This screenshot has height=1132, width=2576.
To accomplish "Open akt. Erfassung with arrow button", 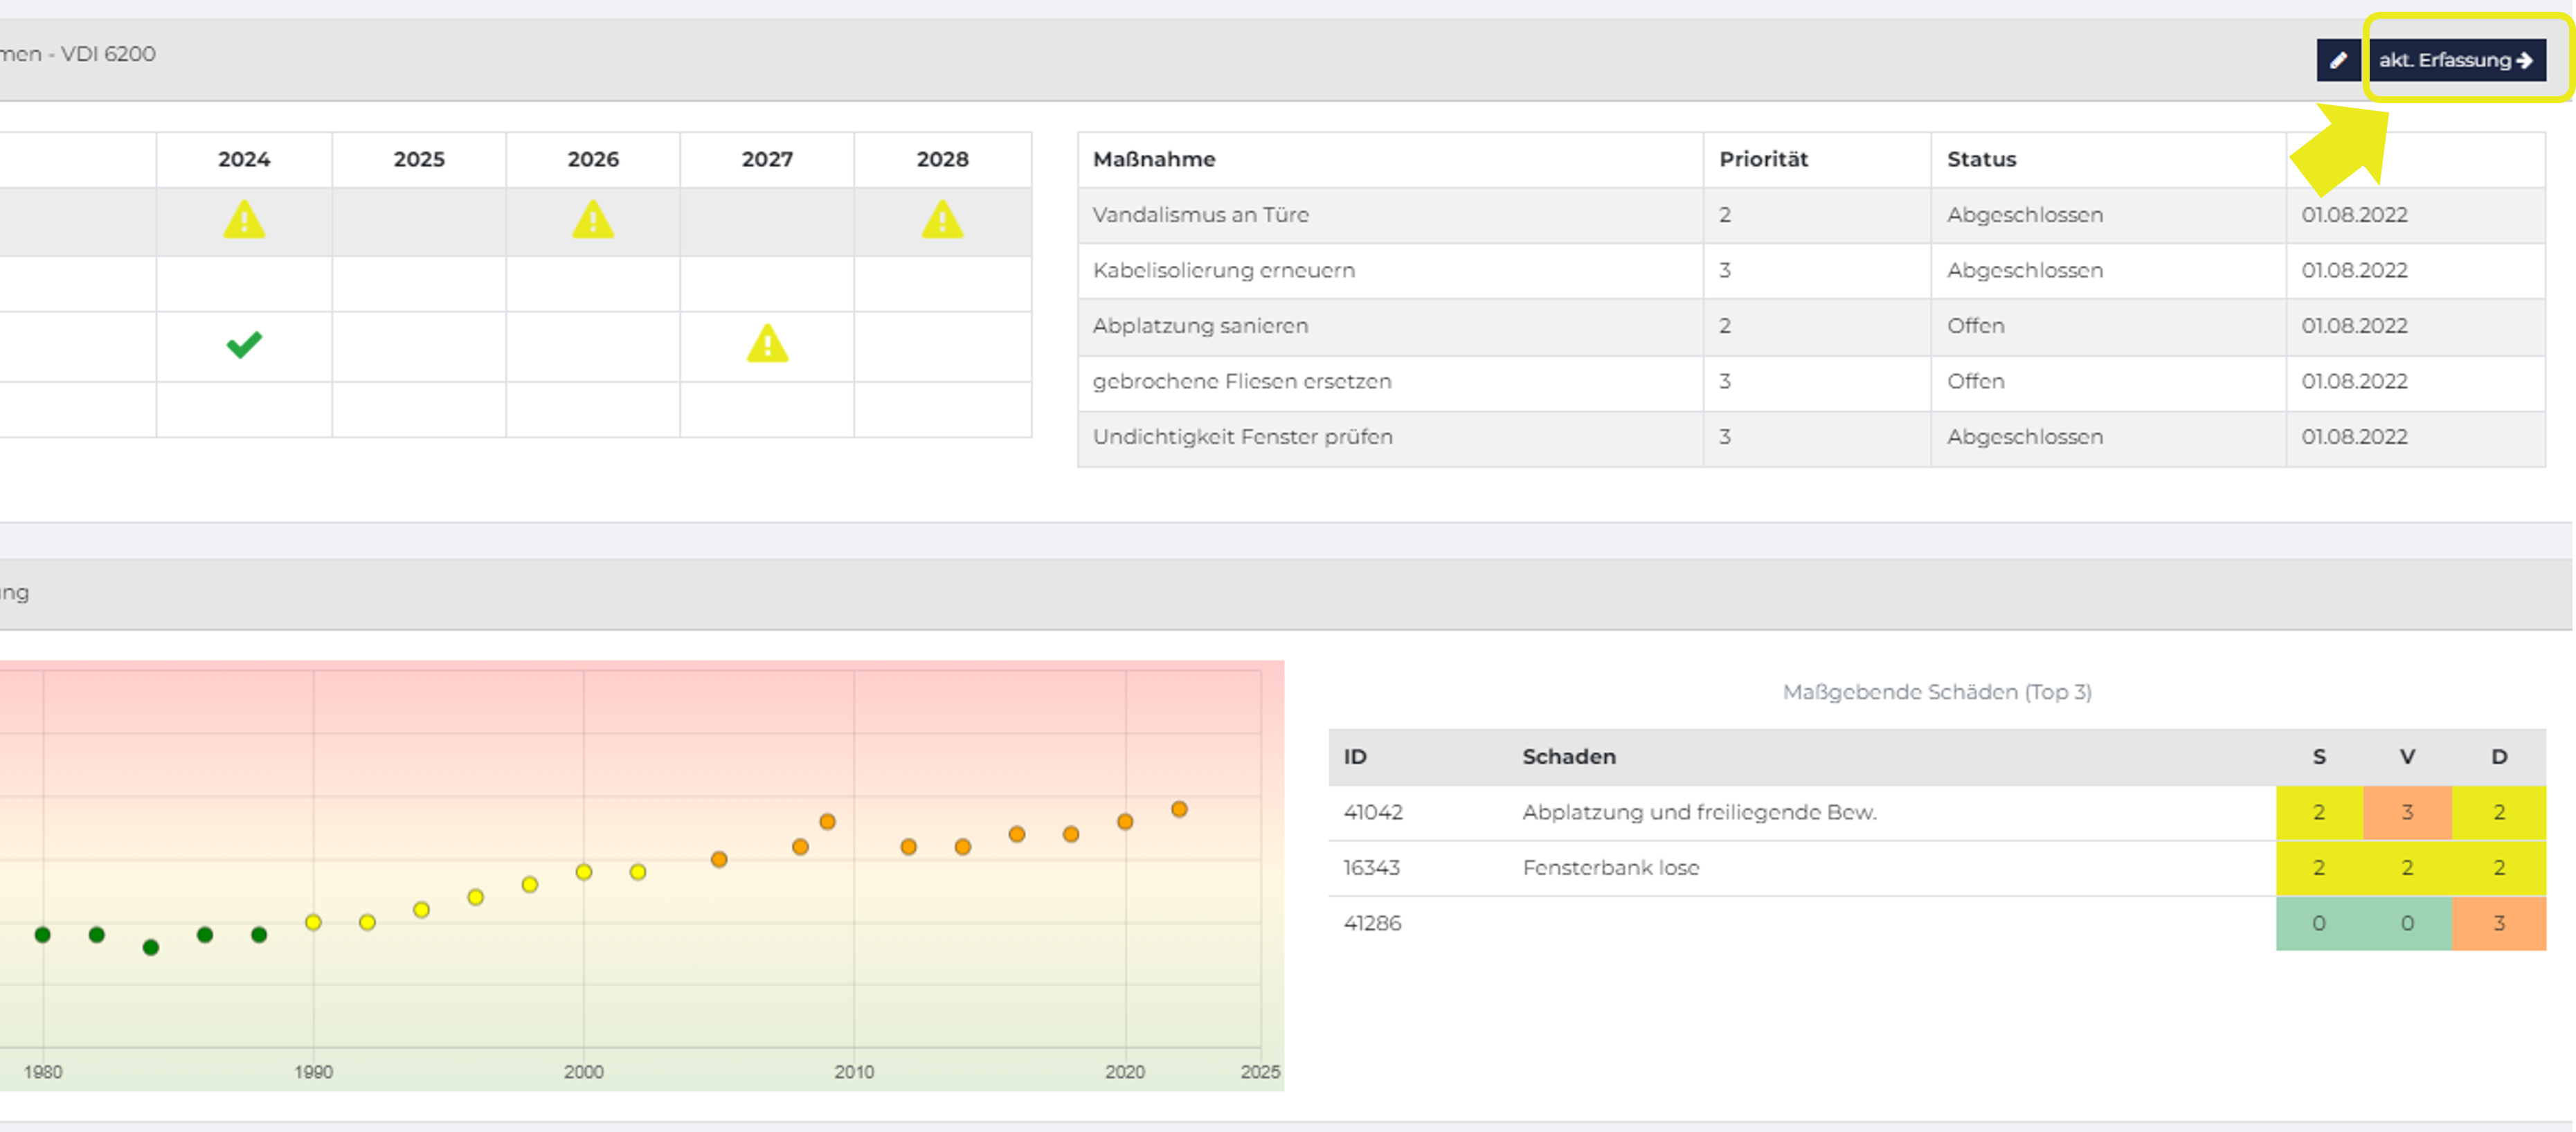I will (2456, 60).
